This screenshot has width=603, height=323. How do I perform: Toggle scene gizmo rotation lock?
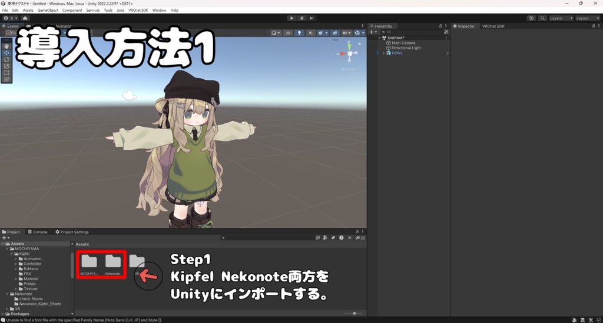pos(360,43)
